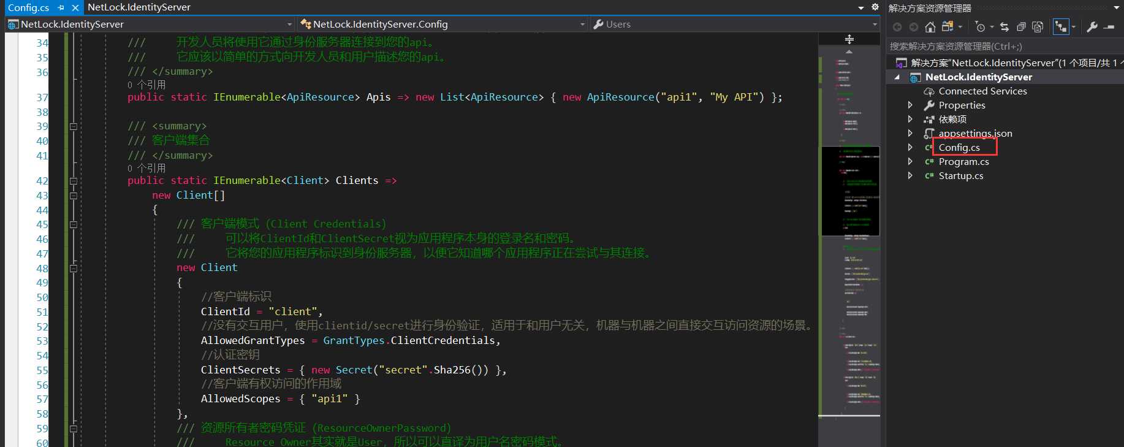Expand the Program.cs node arrow
The height and width of the screenshot is (447, 1124).
point(910,162)
